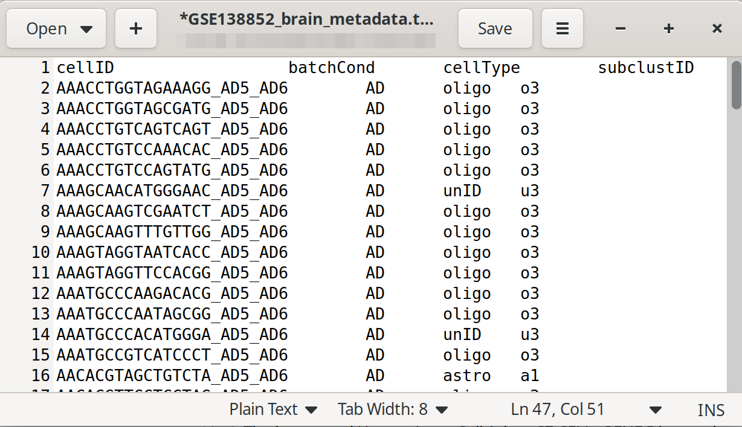Open the file chooser with the Open button
The image size is (742, 427).
pyautogui.click(x=59, y=28)
